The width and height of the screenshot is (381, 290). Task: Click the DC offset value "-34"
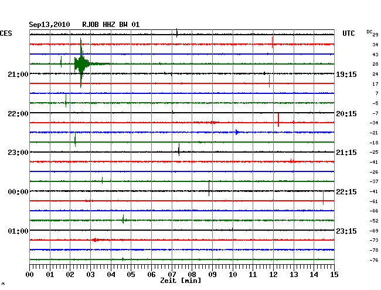374,123
